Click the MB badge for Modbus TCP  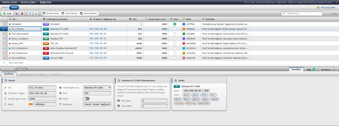coord(46,38)
